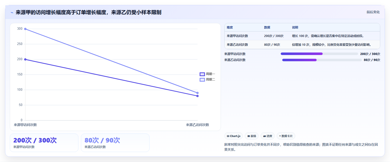This screenshot has width=390, height=162.
Task: Click the 来源甲访问次数 x-axis label
Action: pyautogui.click(x=25, y=125)
